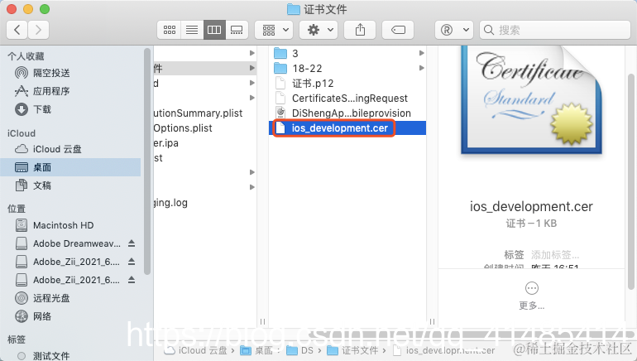Select the Options.plist file

[183, 128]
